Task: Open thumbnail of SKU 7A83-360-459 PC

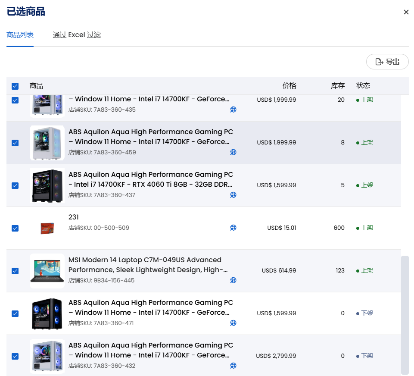Action: tap(47, 143)
